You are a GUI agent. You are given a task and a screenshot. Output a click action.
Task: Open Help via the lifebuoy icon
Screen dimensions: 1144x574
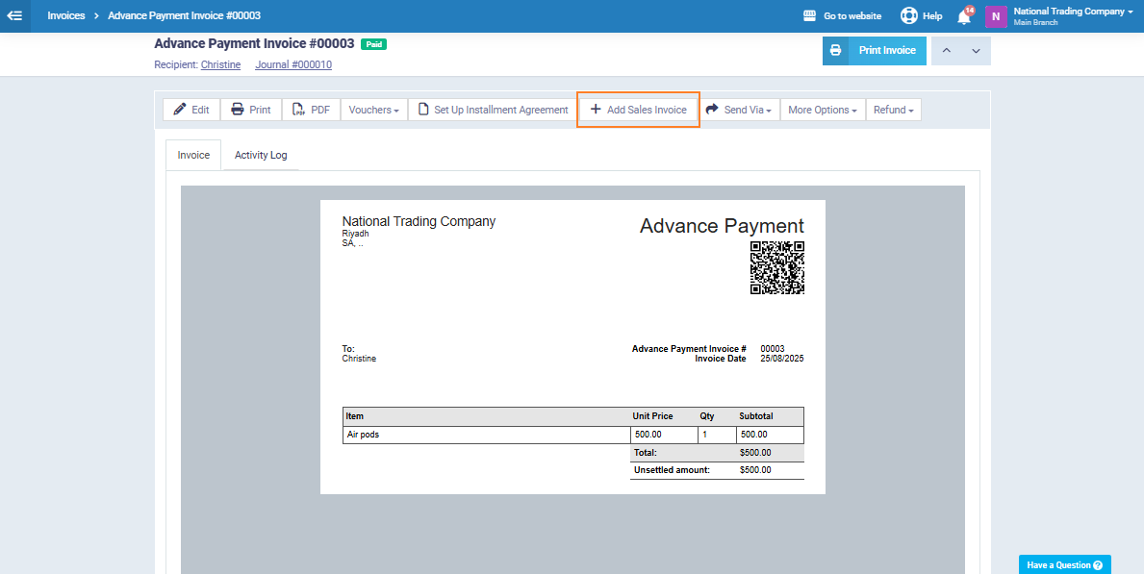point(908,15)
